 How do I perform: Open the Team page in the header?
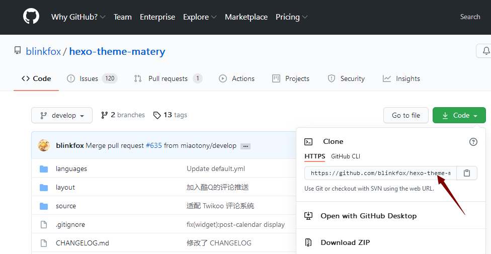[x=122, y=17]
